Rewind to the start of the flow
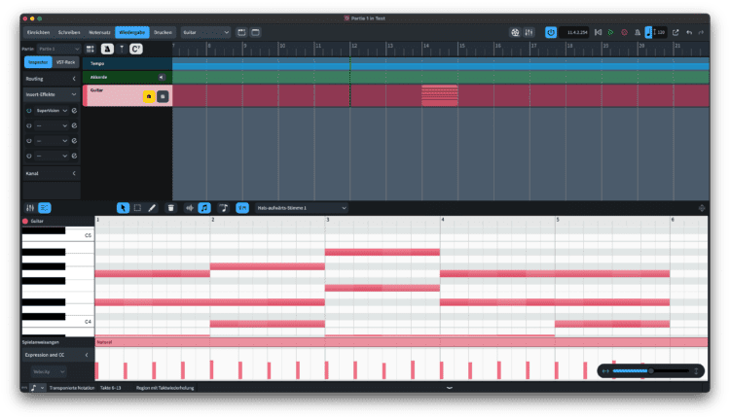Viewport: 730px width, 419px height. [599, 32]
